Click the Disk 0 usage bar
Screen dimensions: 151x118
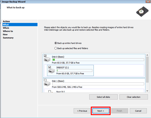[x=98, y=60]
